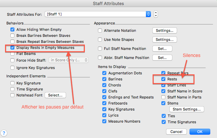Click Set for Full Staff Name Position
The height and width of the screenshot is (138, 217).
tap(162, 49)
